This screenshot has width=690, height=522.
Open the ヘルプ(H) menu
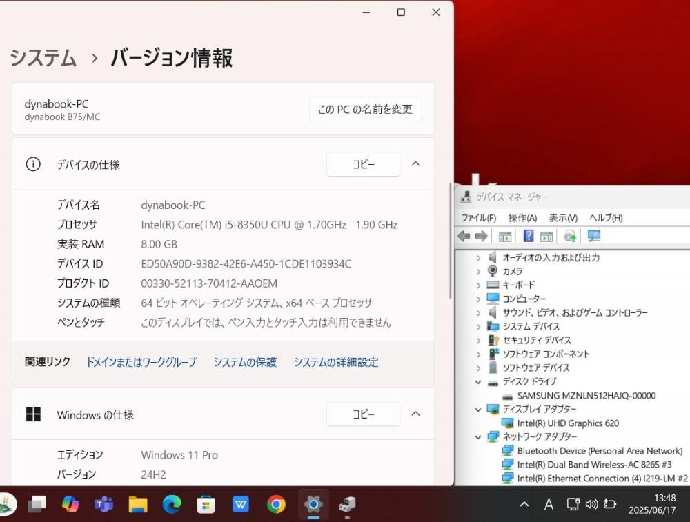pyautogui.click(x=606, y=218)
